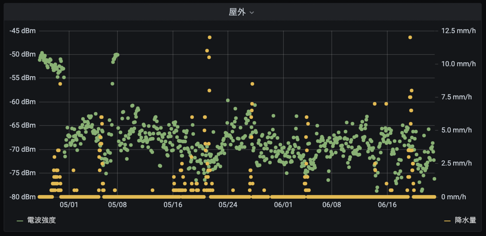Viewport: 486px width, 236px height.
Task: Click the -55 dBm axis label
Action: coord(22,78)
